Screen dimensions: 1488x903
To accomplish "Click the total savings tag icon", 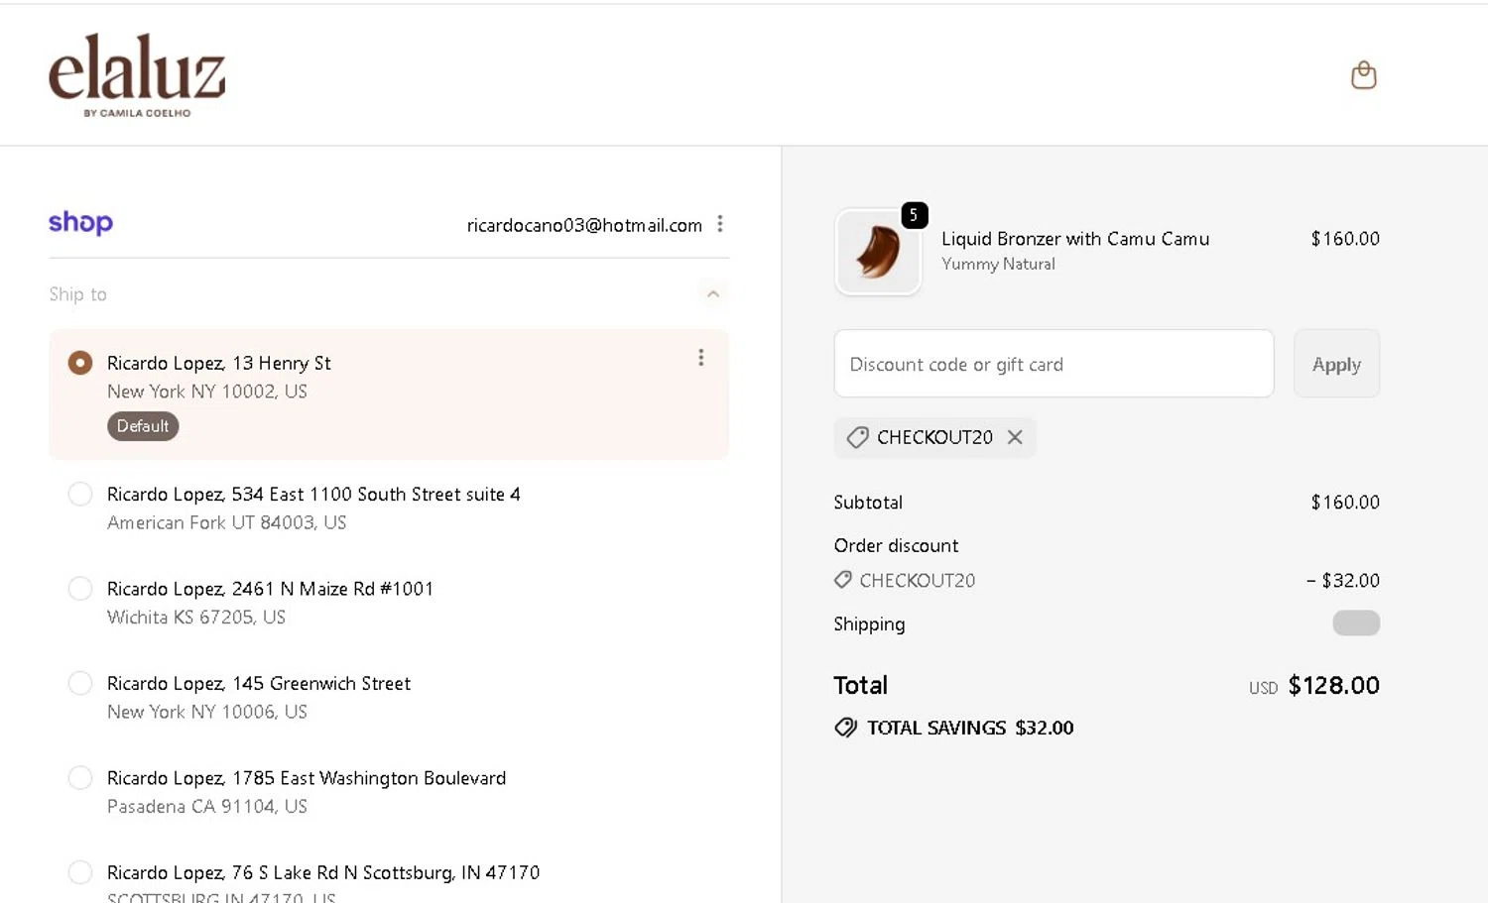I will (x=845, y=728).
